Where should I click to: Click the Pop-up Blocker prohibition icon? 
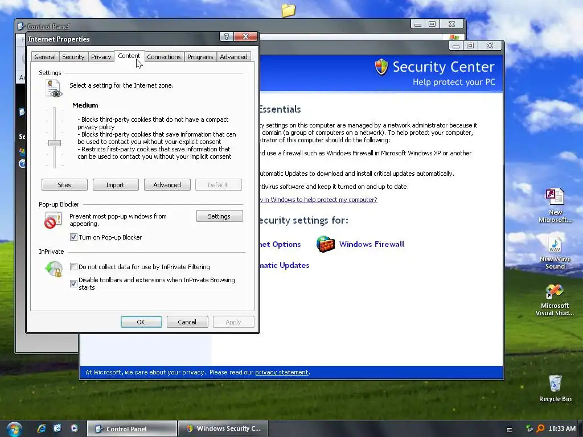pyautogui.click(x=53, y=220)
